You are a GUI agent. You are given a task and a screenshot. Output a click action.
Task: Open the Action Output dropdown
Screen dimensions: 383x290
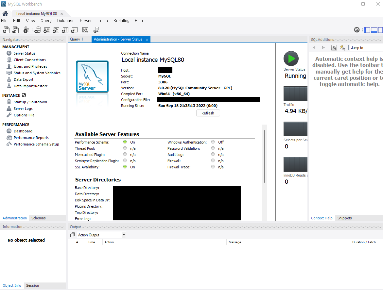101,235
